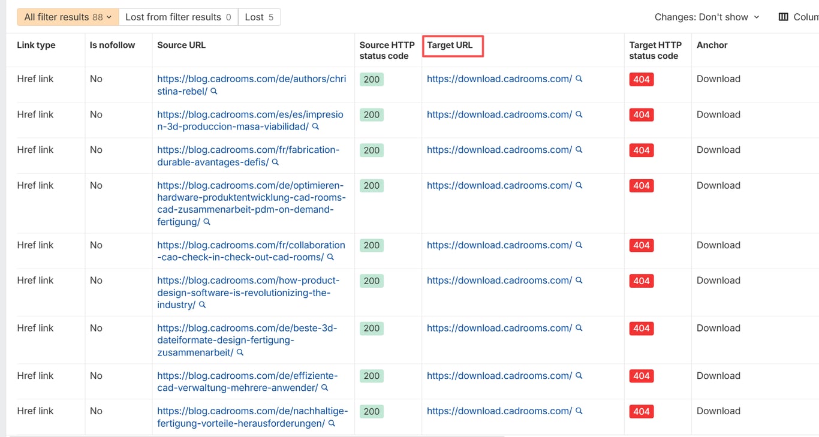Open the impresion-3d-produccion-masa-viabilidad source link

(x=250, y=120)
